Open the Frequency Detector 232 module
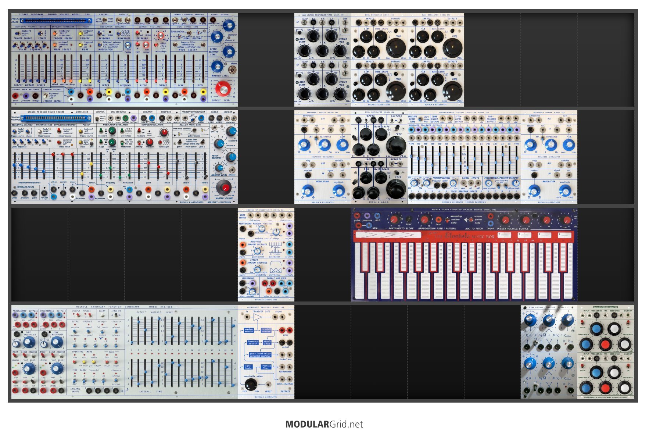Viewport: 649px width, 432px height. coord(266,352)
